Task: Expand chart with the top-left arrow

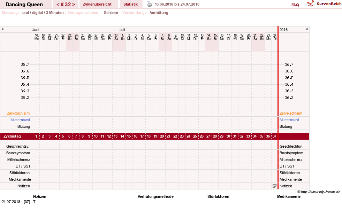Action: pyautogui.click(x=3, y=29)
